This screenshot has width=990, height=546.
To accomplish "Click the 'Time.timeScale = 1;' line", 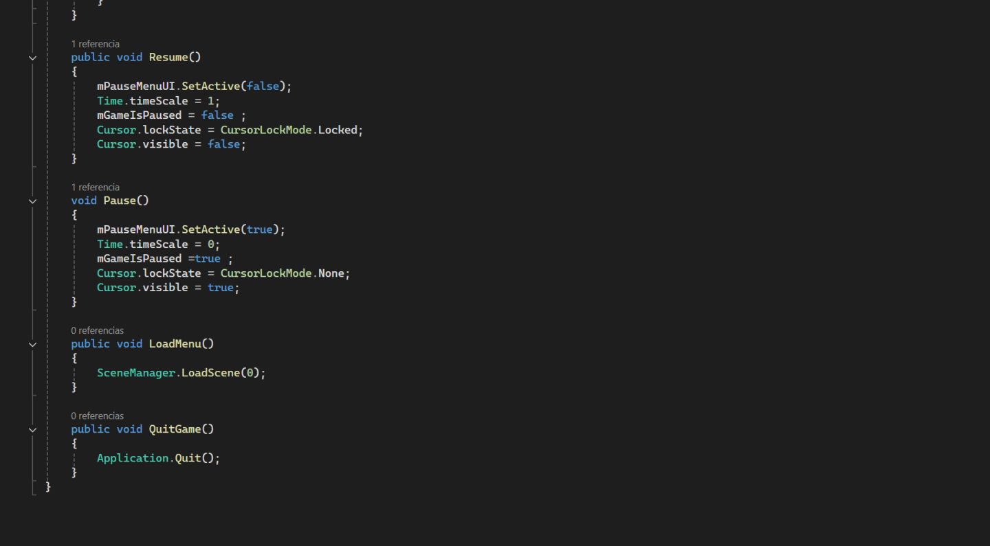I will [159, 100].
